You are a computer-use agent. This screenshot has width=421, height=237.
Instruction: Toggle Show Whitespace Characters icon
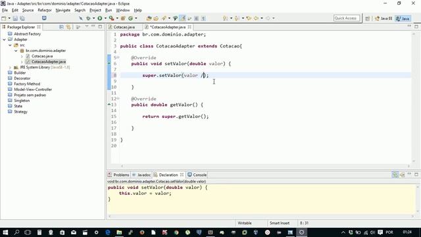tap(203, 18)
